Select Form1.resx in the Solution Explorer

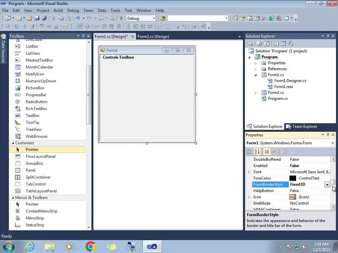coord(284,87)
